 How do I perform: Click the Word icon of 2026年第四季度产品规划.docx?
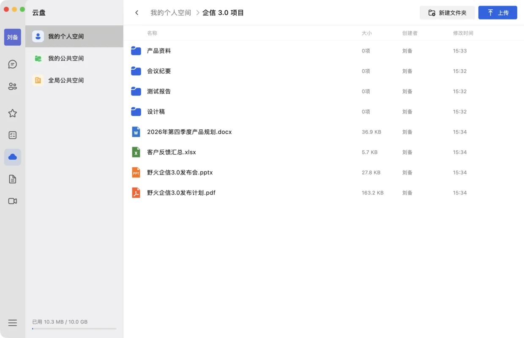click(x=136, y=132)
